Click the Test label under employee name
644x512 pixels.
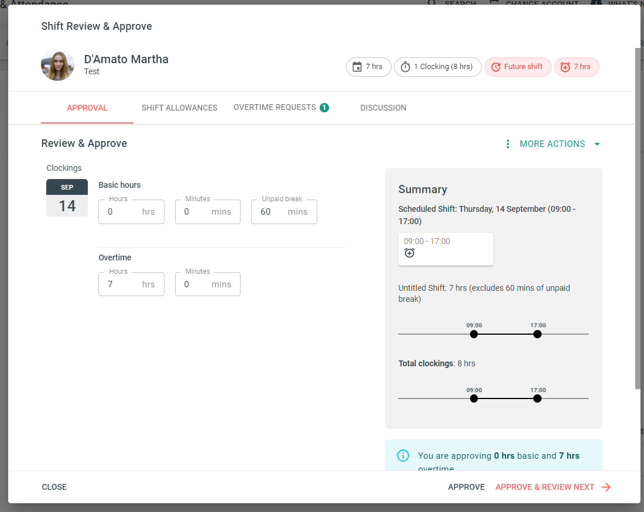tap(91, 71)
